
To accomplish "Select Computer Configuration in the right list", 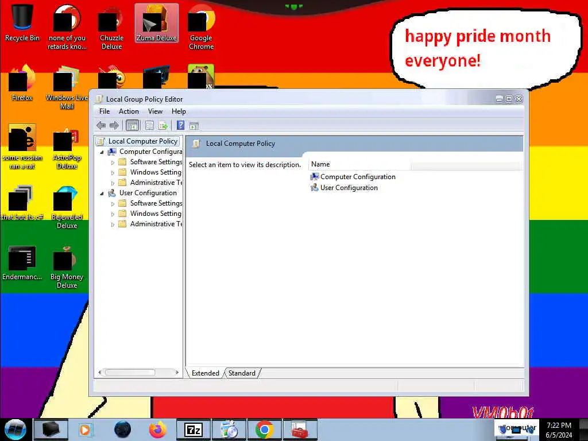I will coord(353,177).
